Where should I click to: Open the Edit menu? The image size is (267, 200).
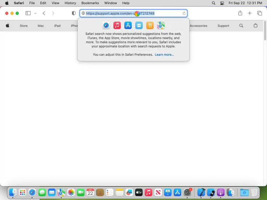(43, 3)
